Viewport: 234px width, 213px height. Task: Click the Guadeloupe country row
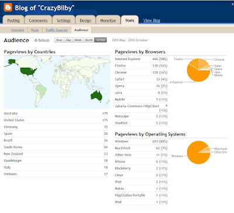click(x=56, y=160)
